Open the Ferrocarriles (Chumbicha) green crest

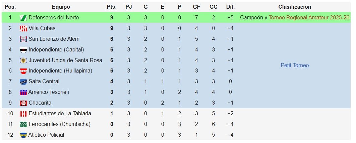click(x=23, y=124)
